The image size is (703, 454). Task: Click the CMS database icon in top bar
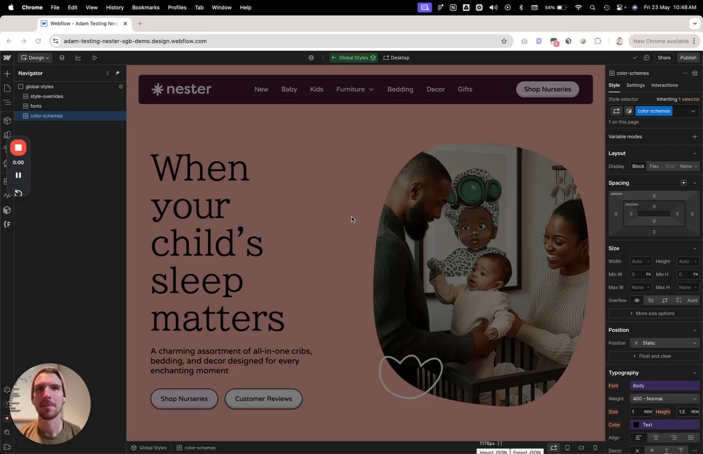point(62,58)
